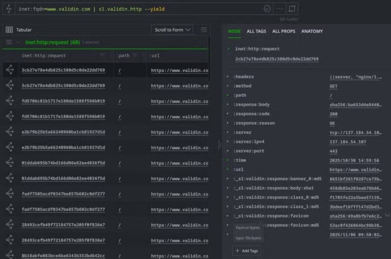Open URL link in row 8b18abfe083bce6ba6343b353bd642cc
Image resolution: width=391 pixels, height=259 pixels.
[180, 256]
